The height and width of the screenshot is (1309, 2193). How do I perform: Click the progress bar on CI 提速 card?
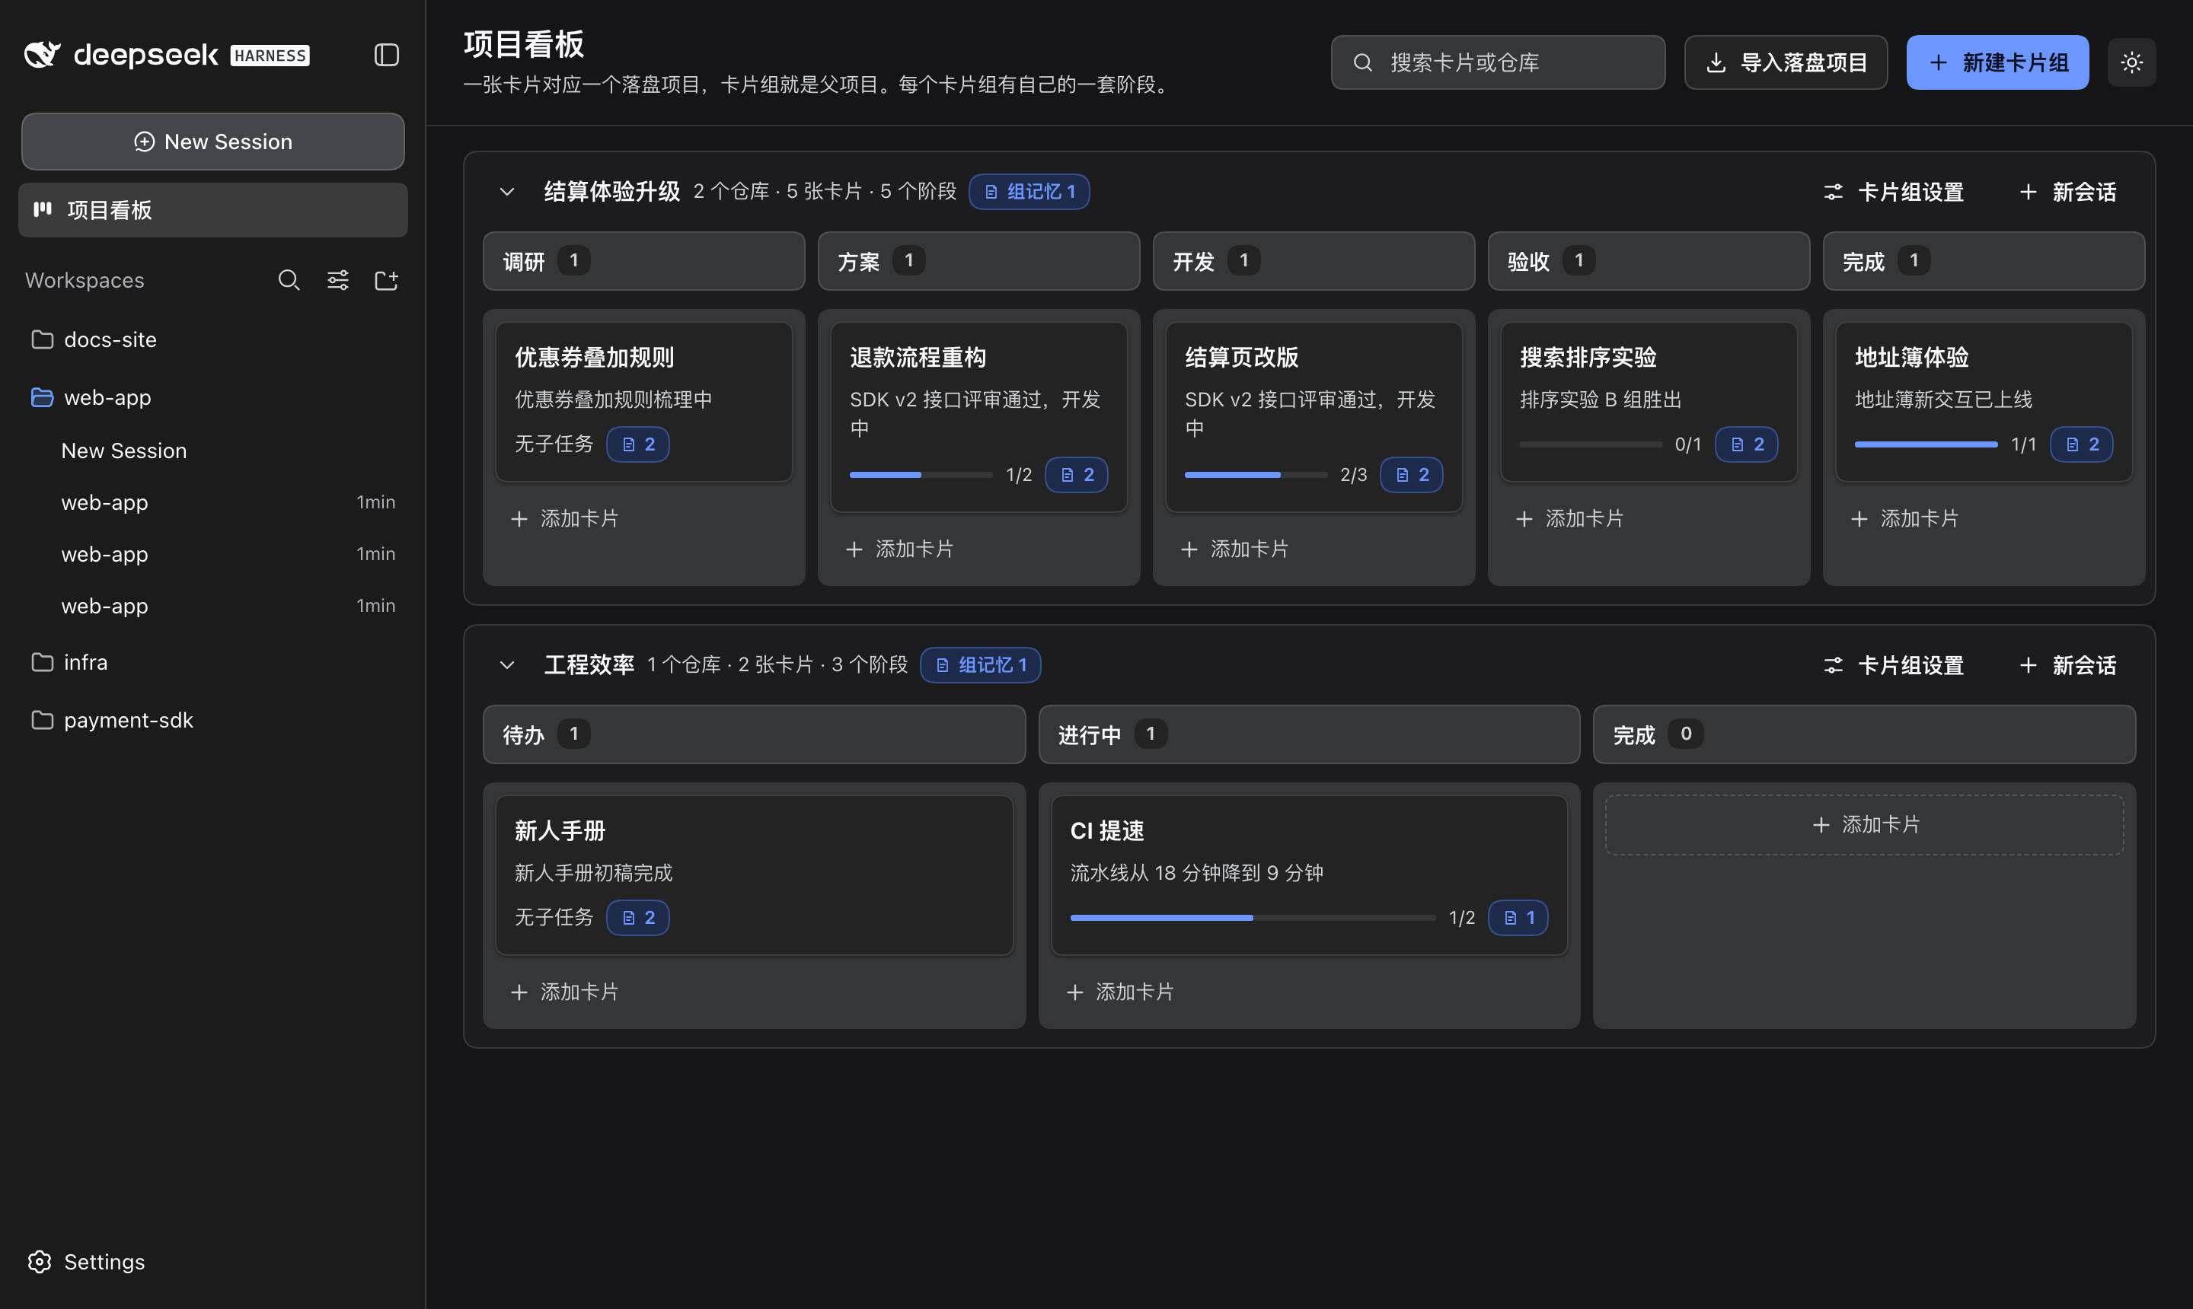pyautogui.click(x=1253, y=917)
